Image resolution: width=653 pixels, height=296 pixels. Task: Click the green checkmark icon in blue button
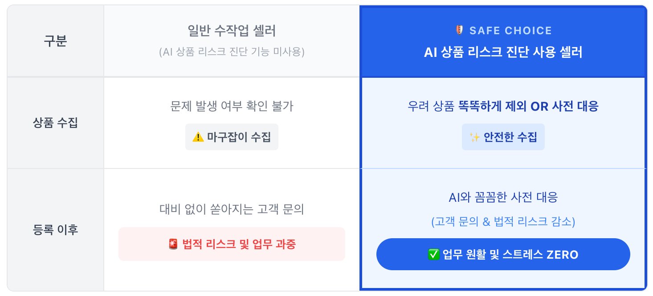point(433,255)
